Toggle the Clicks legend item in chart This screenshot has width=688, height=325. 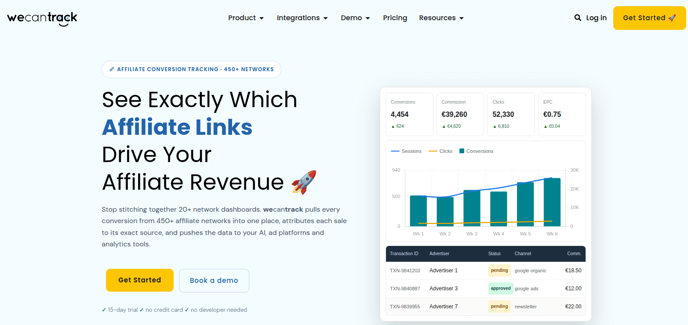(440, 151)
